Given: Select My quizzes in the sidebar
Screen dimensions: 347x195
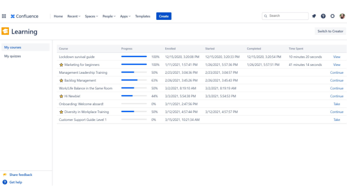Looking at the screenshot, I should (12, 56).
